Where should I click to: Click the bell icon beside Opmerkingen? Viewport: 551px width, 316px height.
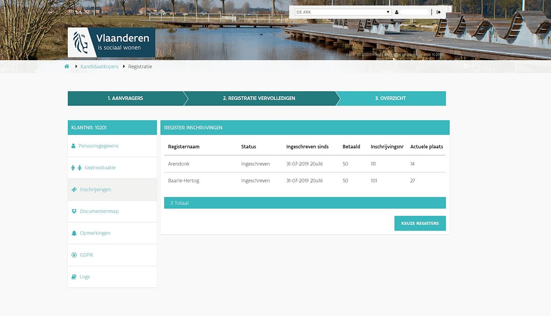tap(74, 233)
